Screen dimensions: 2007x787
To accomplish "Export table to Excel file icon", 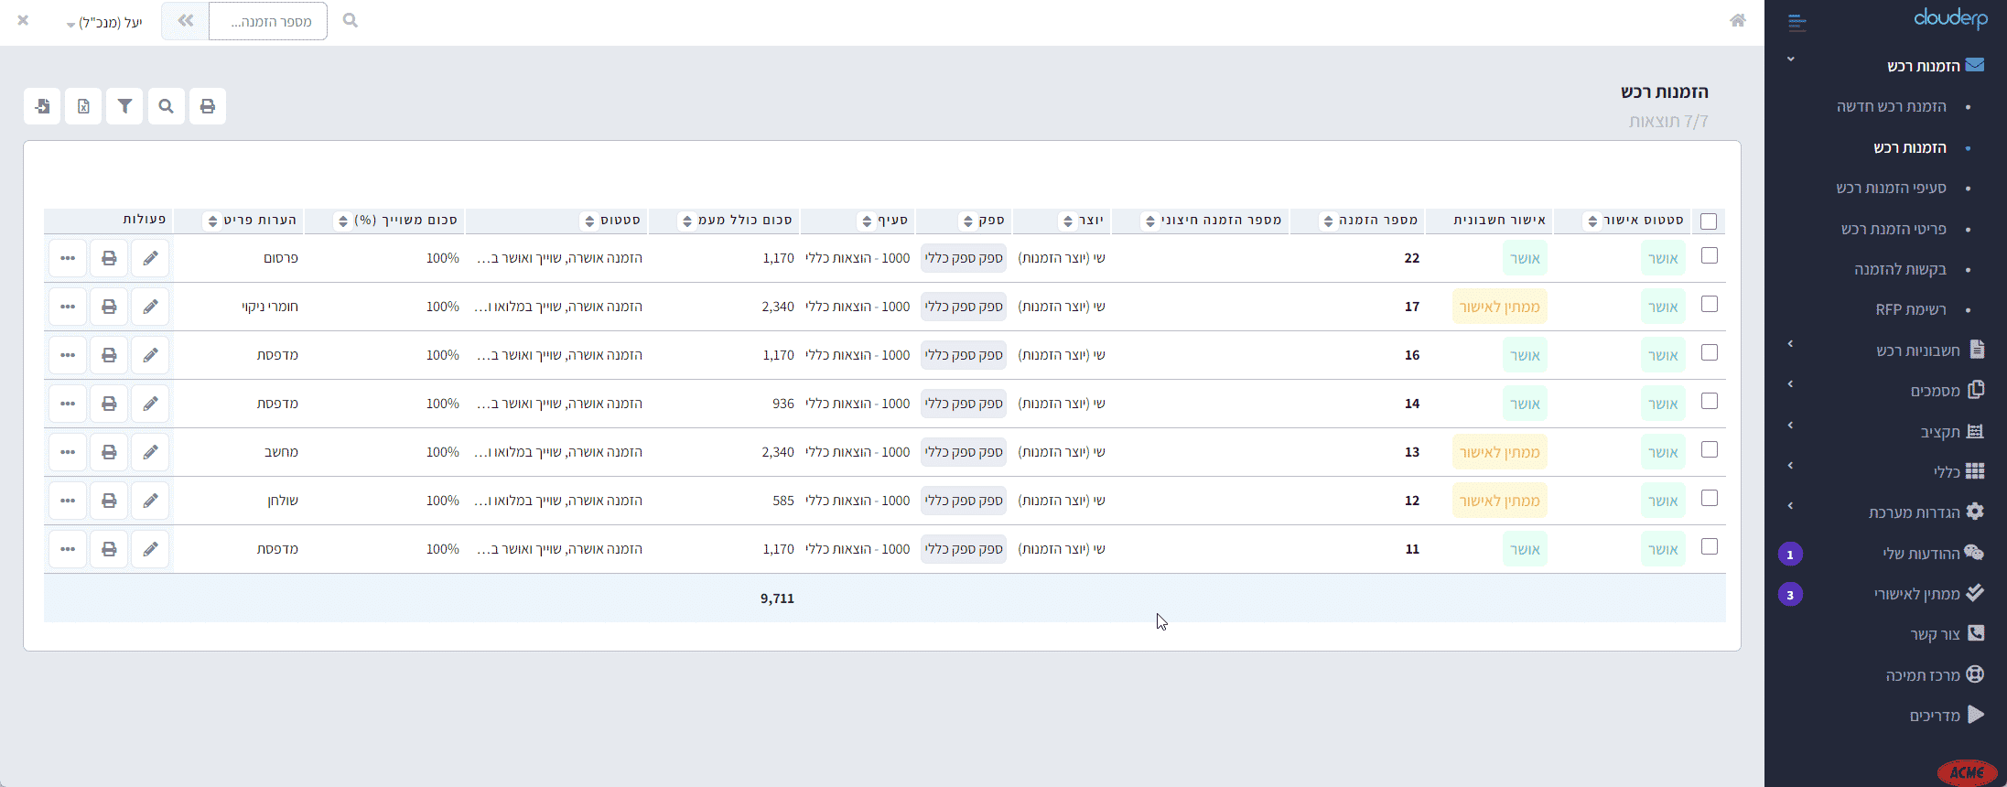I will pyautogui.click(x=83, y=106).
